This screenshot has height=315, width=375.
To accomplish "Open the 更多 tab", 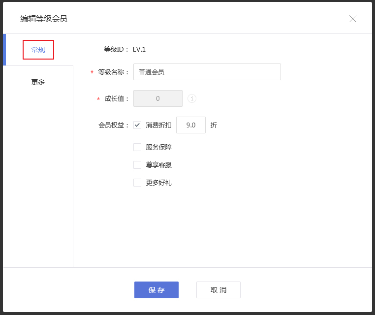I will (x=38, y=82).
